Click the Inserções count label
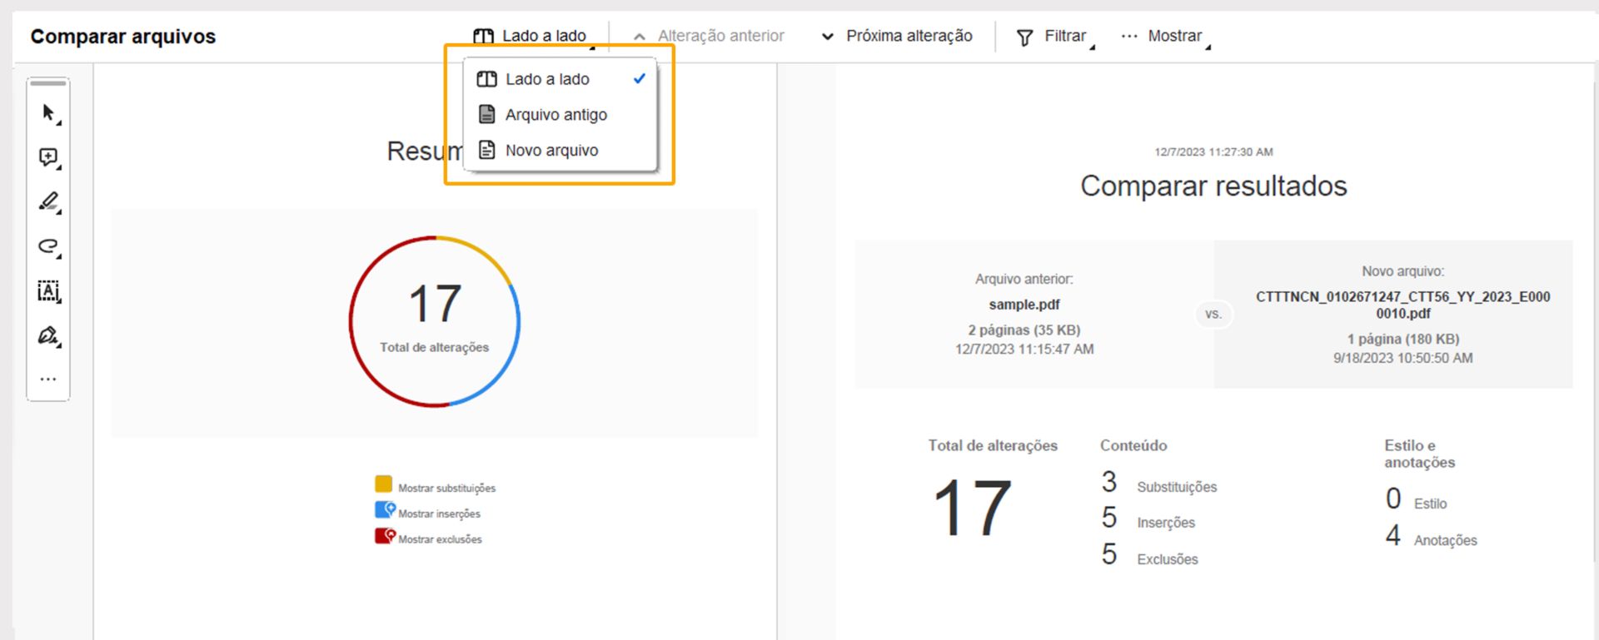 pos(1166,523)
